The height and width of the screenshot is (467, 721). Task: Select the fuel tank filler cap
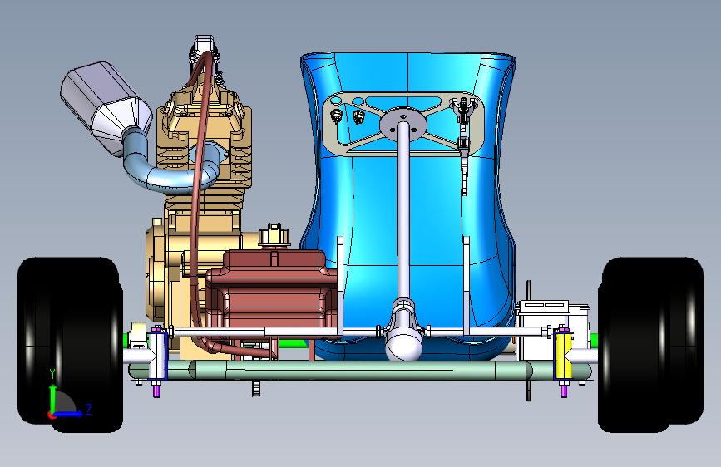click(274, 235)
